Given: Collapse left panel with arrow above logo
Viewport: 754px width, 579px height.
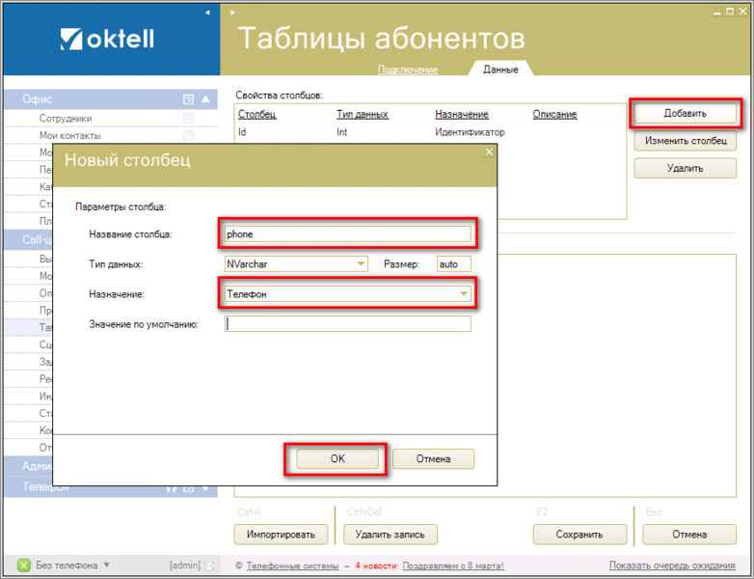Looking at the screenshot, I should pos(207,13).
